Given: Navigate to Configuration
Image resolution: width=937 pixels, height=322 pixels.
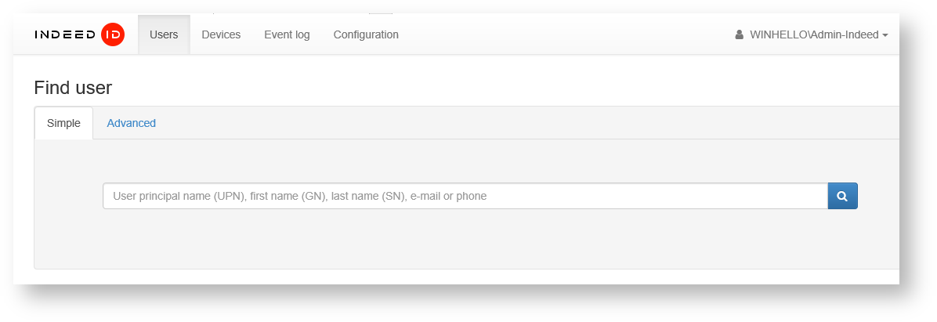Looking at the screenshot, I should [366, 34].
